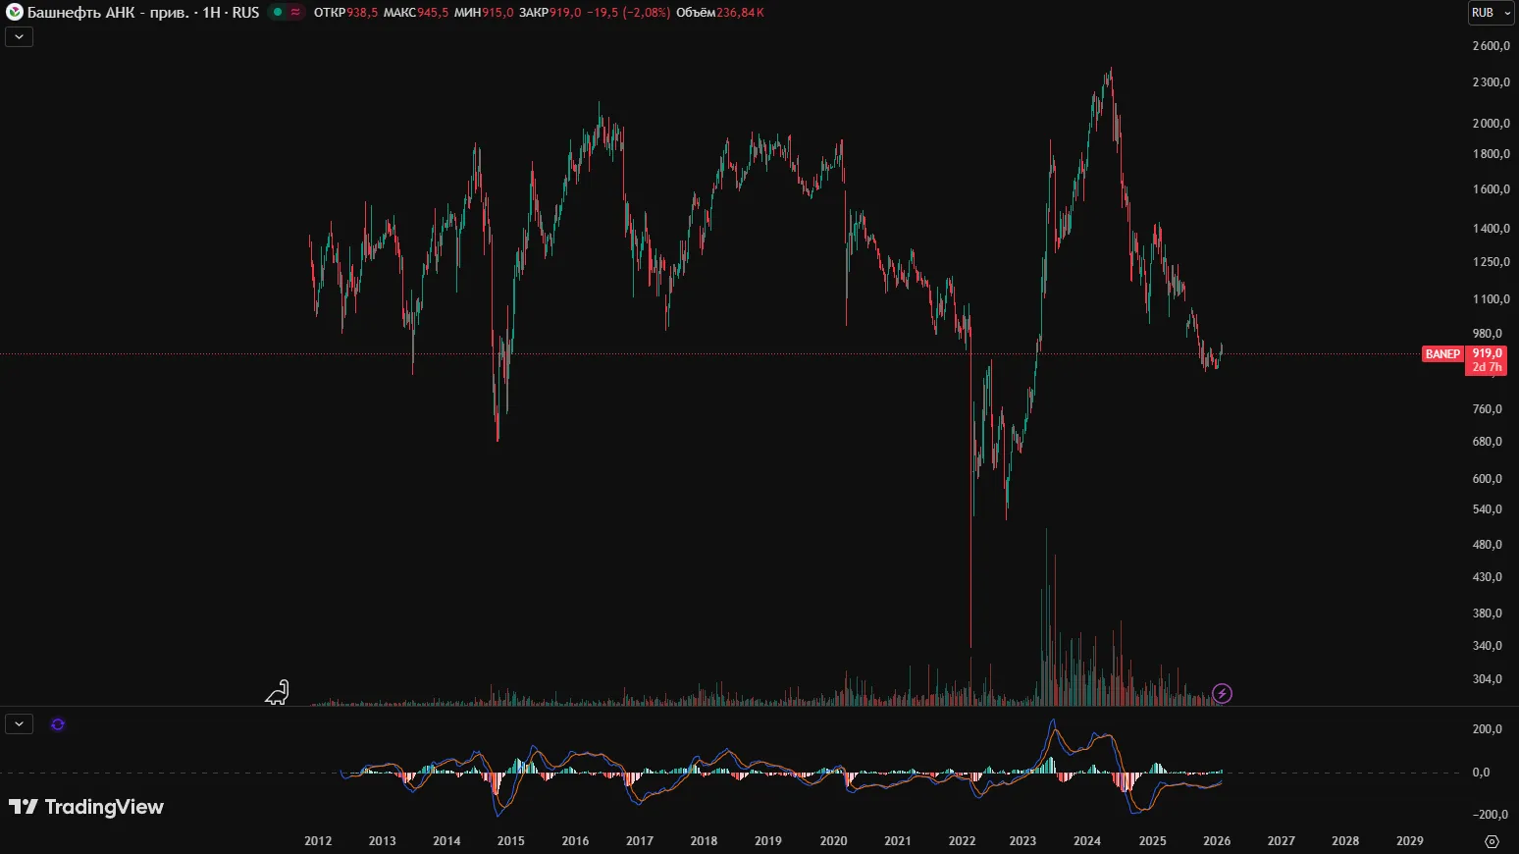Click the Объём volume value in legend
The height and width of the screenshot is (854, 1519).
click(x=741, y=13)
